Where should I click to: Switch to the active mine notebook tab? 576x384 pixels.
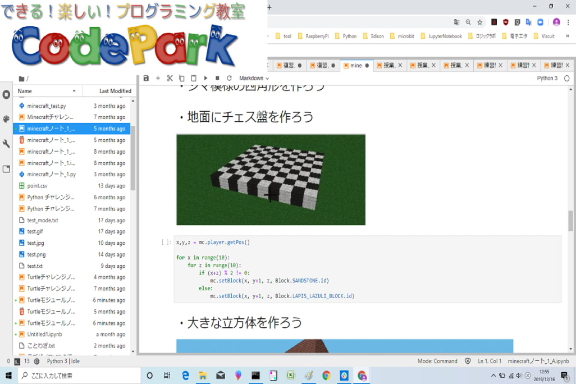(x=356, y=65)
